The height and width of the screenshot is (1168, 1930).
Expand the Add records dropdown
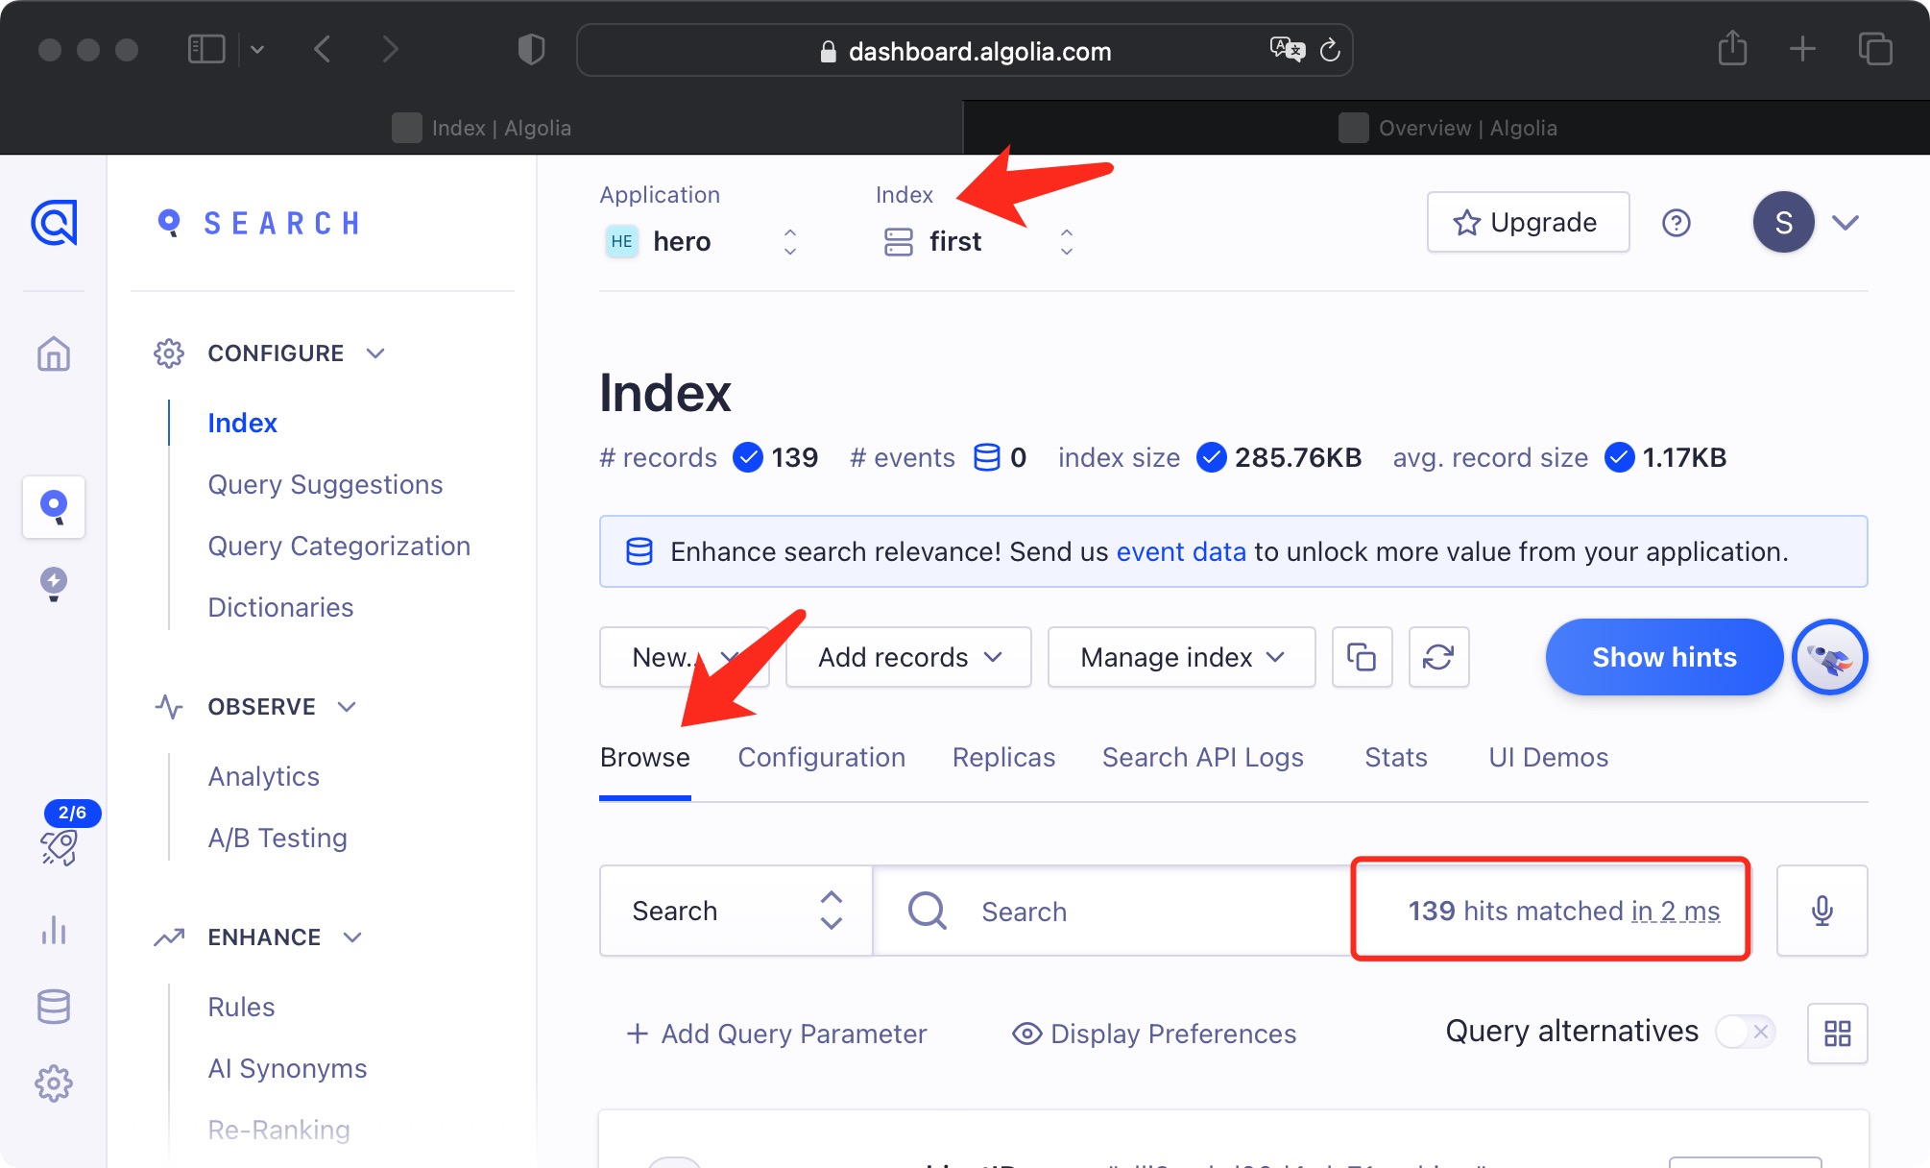click(x=908, y=657)
